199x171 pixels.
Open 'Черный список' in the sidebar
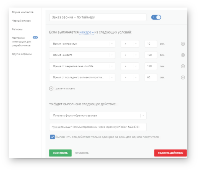click(21, 21)
